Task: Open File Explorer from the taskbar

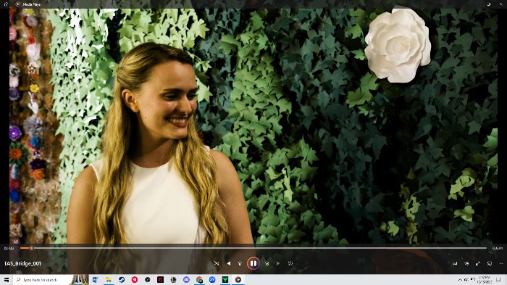Action: [x=109, y=279]
